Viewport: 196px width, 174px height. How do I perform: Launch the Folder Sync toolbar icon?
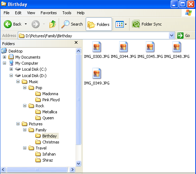pos(136,24)
